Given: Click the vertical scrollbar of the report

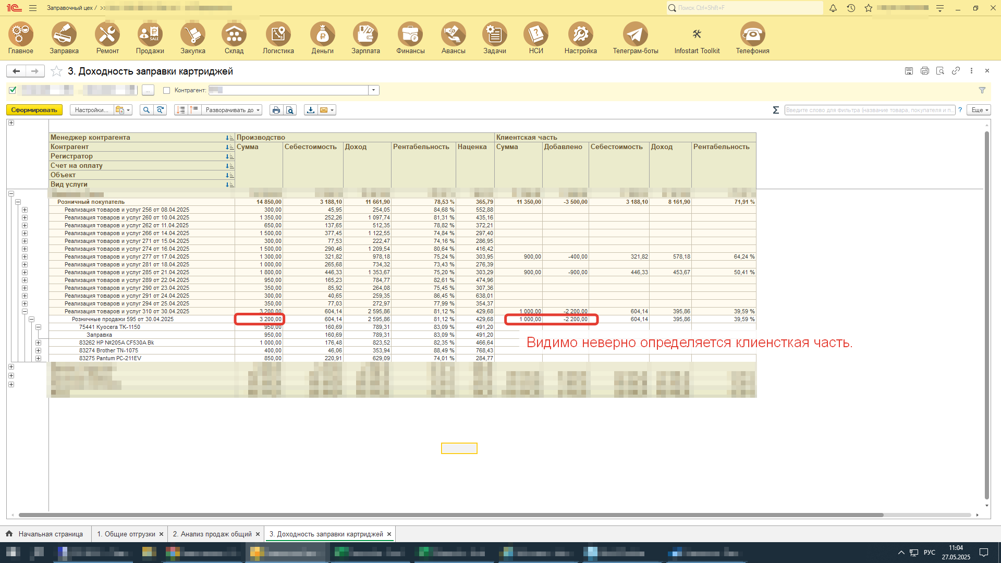Looking at the screenshot, I should [986, 315].
